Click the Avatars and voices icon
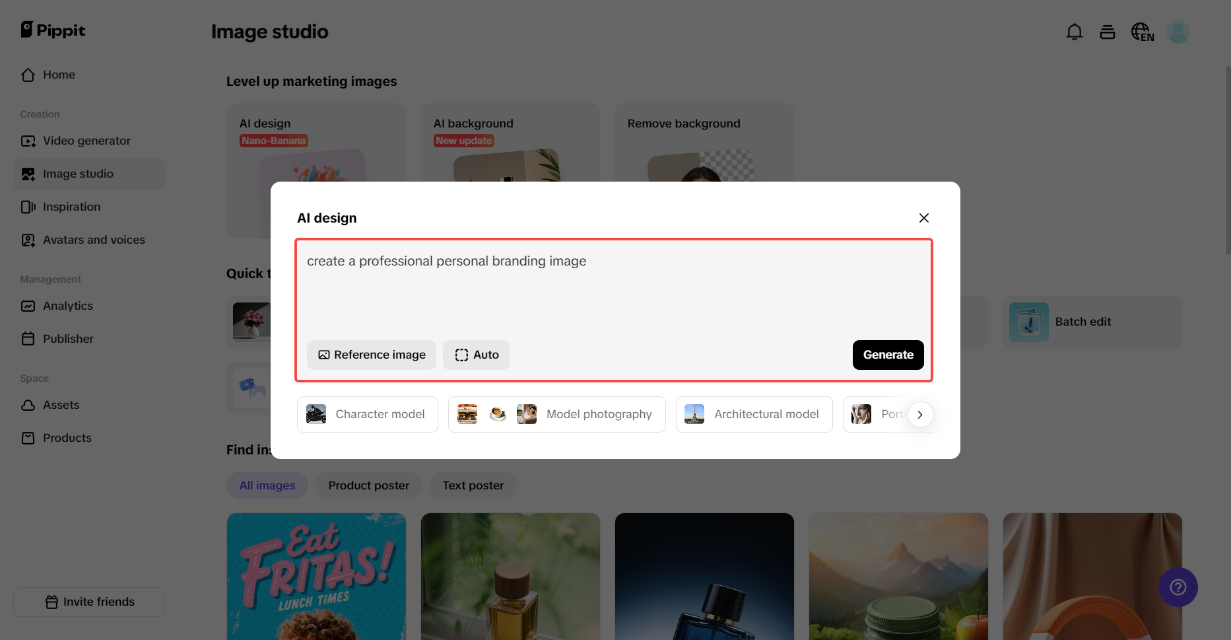 (28, 240)
